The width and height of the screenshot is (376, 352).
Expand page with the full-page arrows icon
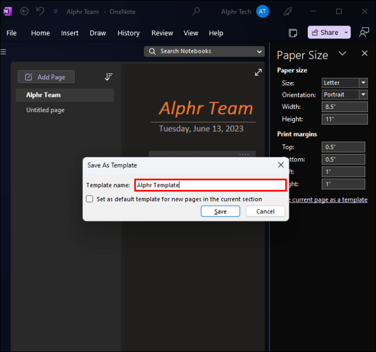(258, 72)
